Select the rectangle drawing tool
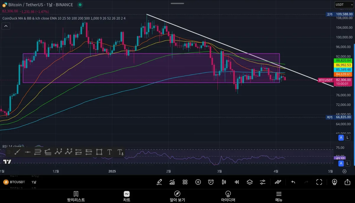Viewport: 355px width, 203px height. (x=99, y=152)
